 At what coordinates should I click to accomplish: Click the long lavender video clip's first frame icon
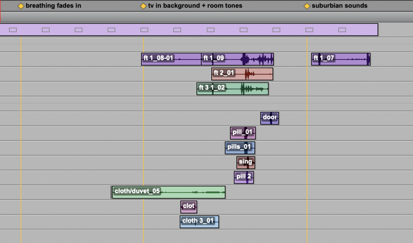pyautogui.click(x=13, y=30)
